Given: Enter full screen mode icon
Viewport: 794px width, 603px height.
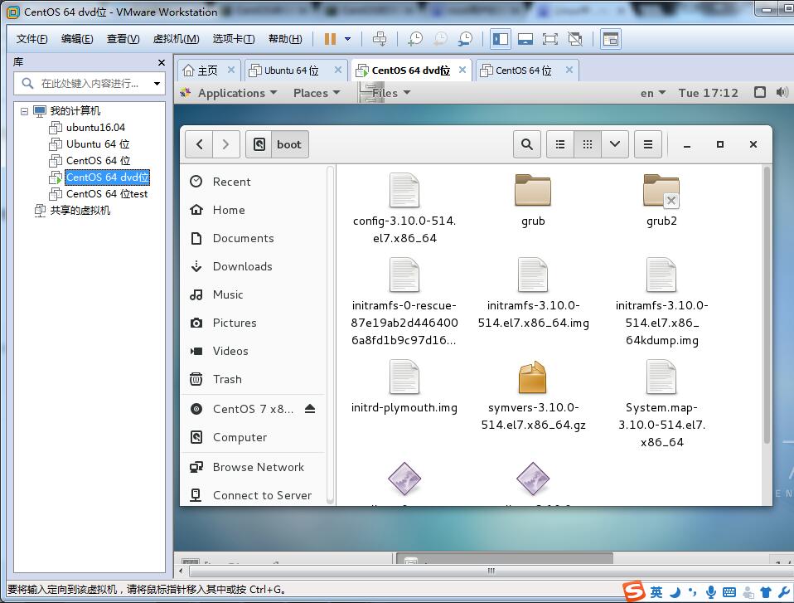Looking at the screenshot, I should coord(550,39).
